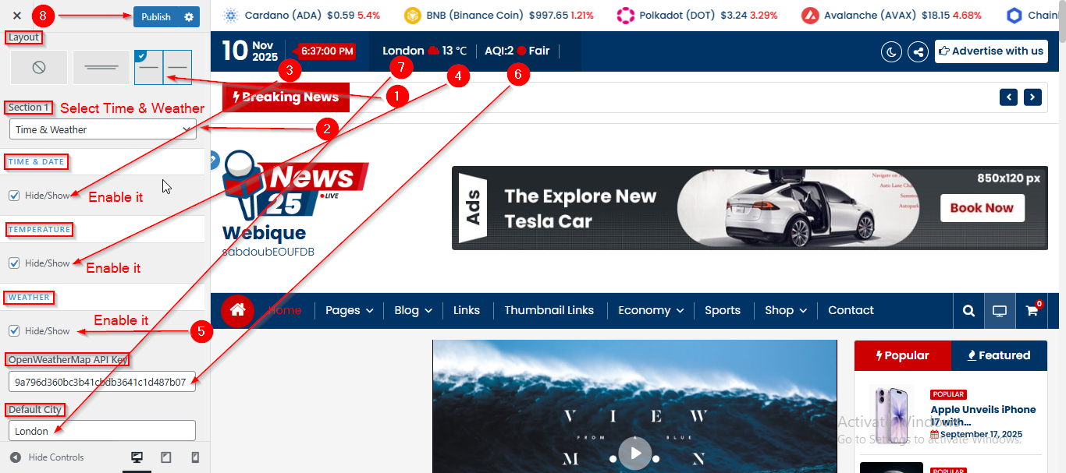Open the Section 1 Time & Weather dropdown
The height and width of the screenshot is (473, 1066).
click(x=102, y=129)
